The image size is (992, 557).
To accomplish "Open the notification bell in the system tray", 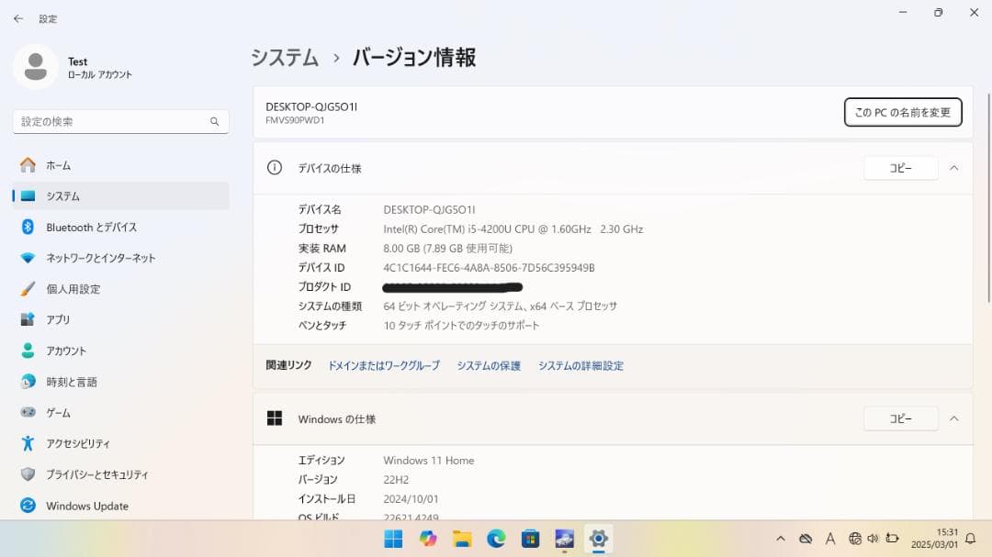I will pyautogui.click(x=972, y=539).
